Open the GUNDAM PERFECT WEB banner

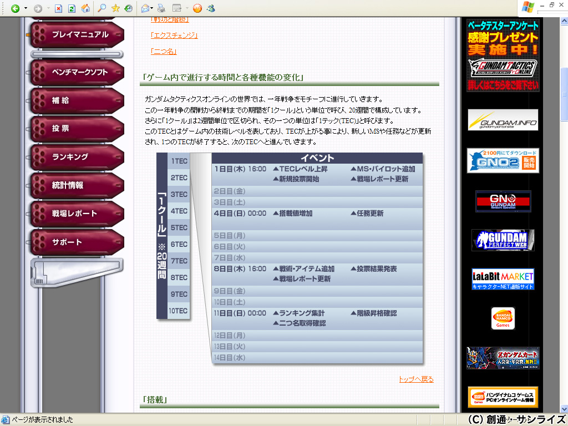click(503, 240)
